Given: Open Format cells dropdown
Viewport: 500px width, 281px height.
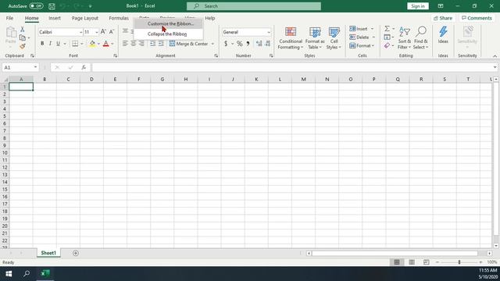Looking at the screenshot, I should pos(373,46).
